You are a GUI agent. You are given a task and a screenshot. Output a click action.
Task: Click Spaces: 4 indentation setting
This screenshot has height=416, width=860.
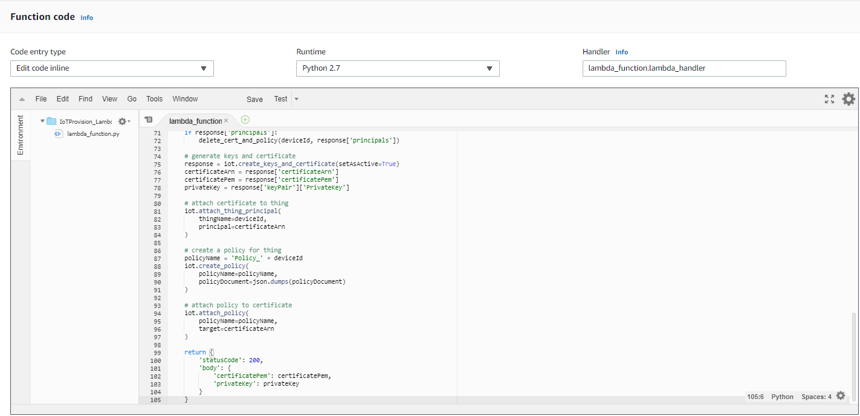tap(816, 397)
